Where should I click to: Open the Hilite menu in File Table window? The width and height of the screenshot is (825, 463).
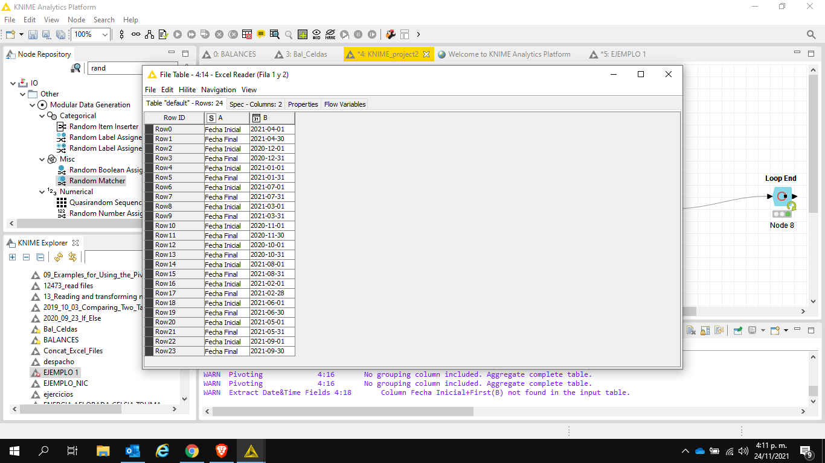pyautogui.click(x=187, y=89)
